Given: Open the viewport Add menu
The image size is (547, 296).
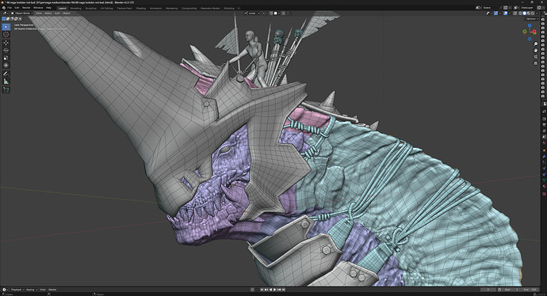Looking at the screenshot, I should (x=57, y=13).
